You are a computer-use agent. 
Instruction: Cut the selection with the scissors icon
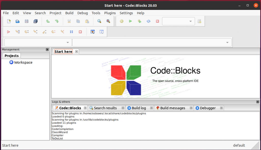[x=69, y=21]
